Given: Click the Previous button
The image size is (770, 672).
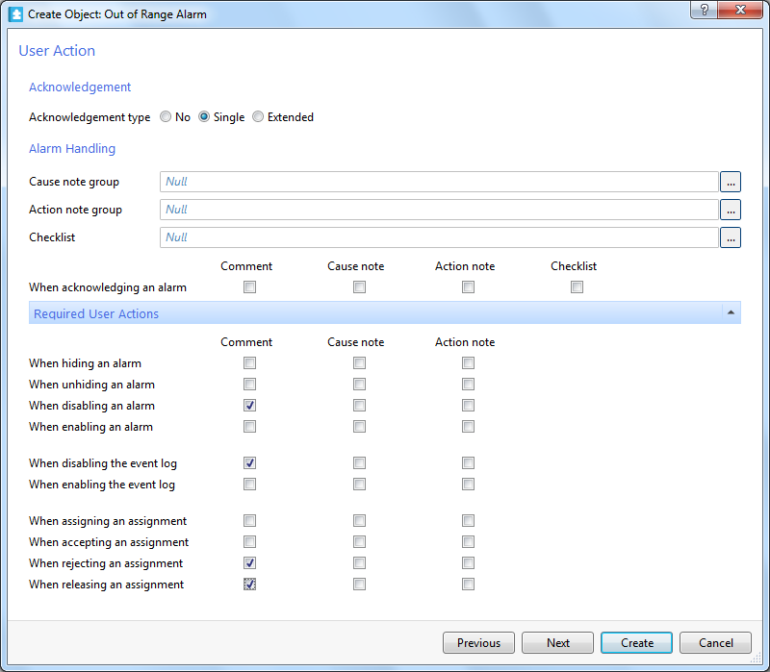Looking at the screenshot, I should 478,643.
